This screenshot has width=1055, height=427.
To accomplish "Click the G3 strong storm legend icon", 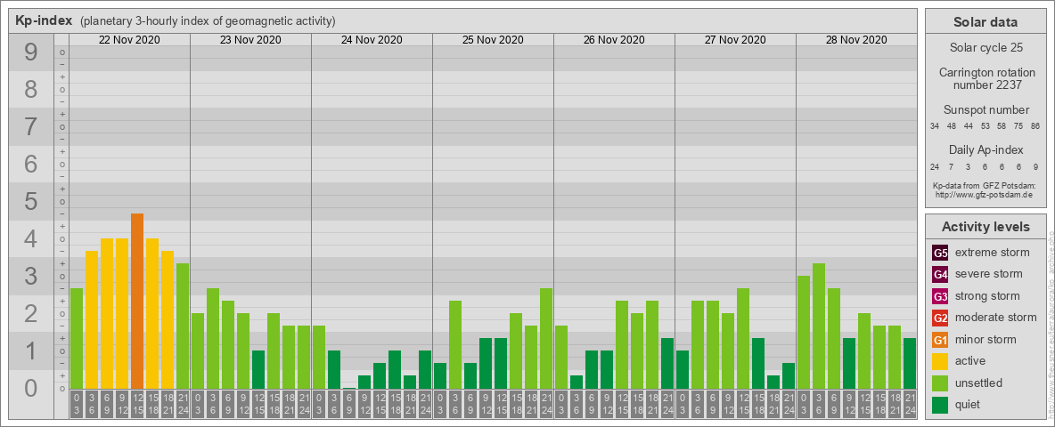I will point(940,296).
